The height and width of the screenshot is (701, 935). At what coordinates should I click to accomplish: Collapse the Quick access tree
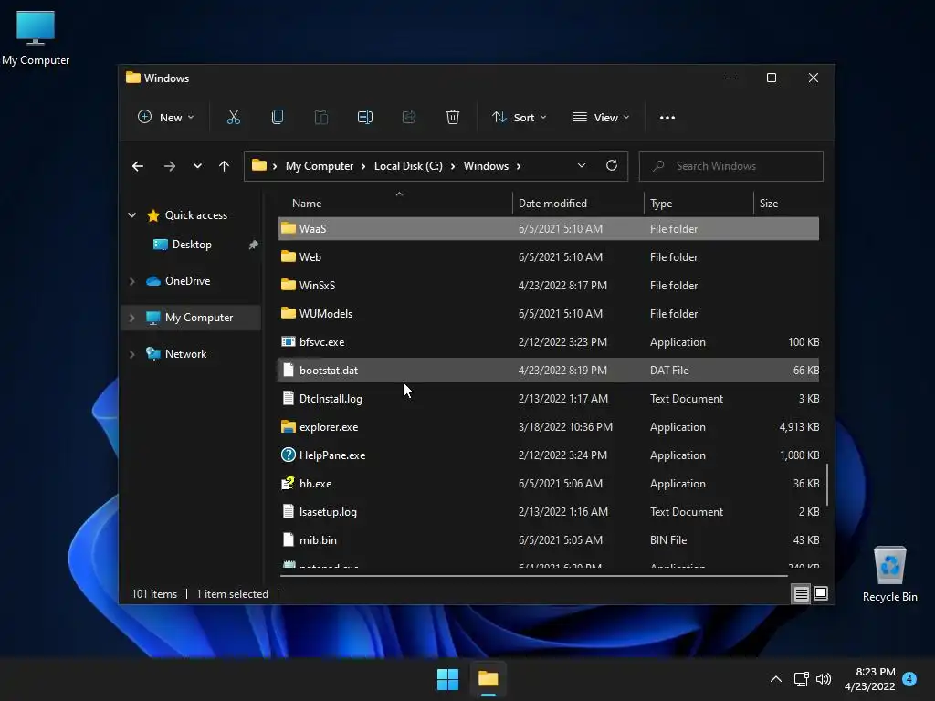coord(131,215)
